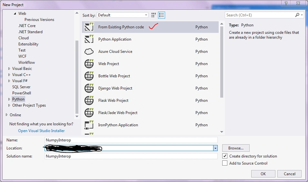Click the Web Project globe icon
The image size is (308, 182).
pyautogui.click(x=89, y=63)
